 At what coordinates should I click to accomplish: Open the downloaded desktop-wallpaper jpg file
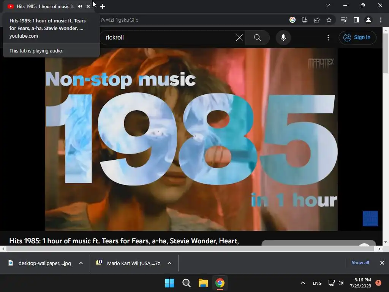[40, 263]
